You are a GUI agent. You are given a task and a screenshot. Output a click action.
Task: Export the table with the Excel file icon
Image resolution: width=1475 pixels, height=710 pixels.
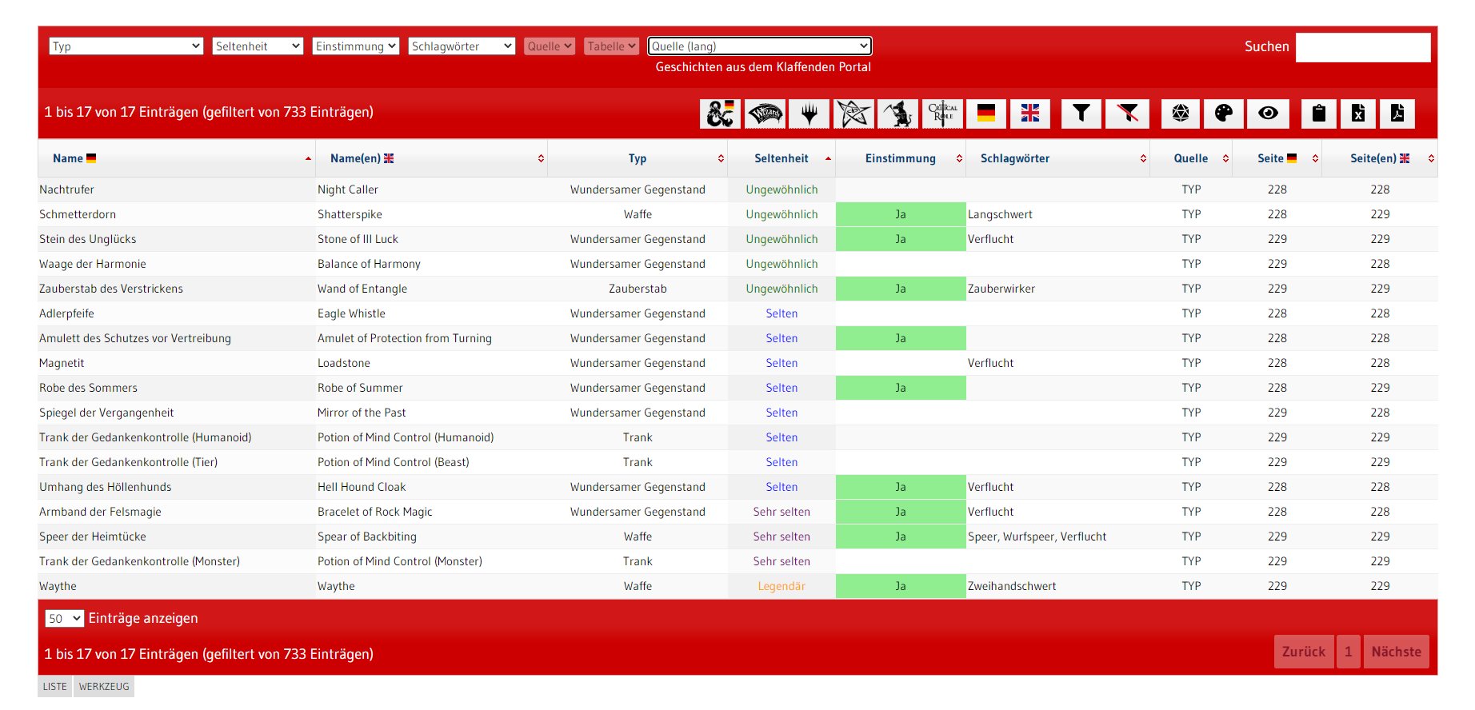pyautogui.click(x=1358, y=114)
